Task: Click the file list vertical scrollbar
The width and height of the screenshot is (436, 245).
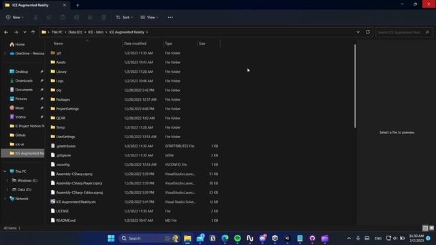Action: 355,86
